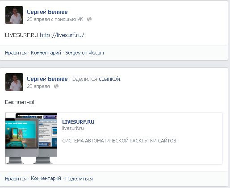Like the second post with Нравится
Screen dimensions: 230x188
16,179
